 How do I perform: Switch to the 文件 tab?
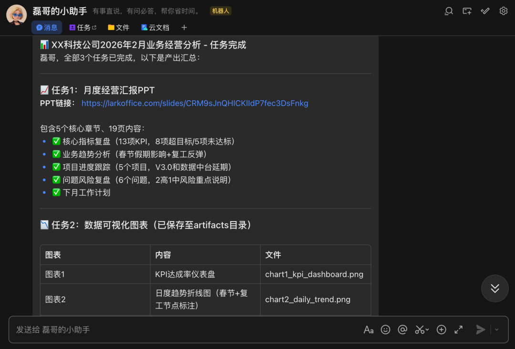[118, 28]
